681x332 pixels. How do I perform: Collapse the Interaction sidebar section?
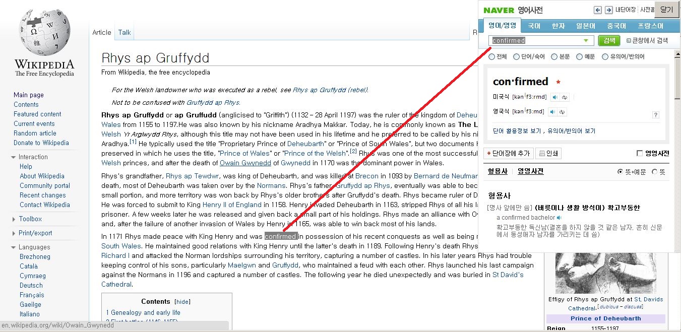click(x=14, y=157)
